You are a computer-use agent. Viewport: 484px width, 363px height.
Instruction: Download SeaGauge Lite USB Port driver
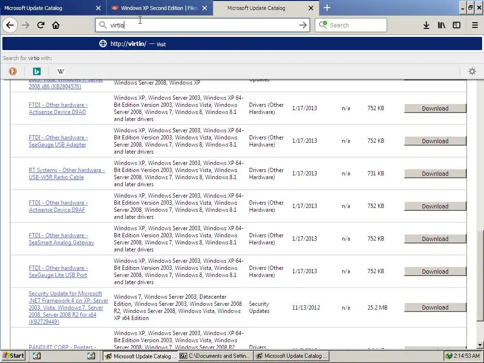[x=435, y=272]
